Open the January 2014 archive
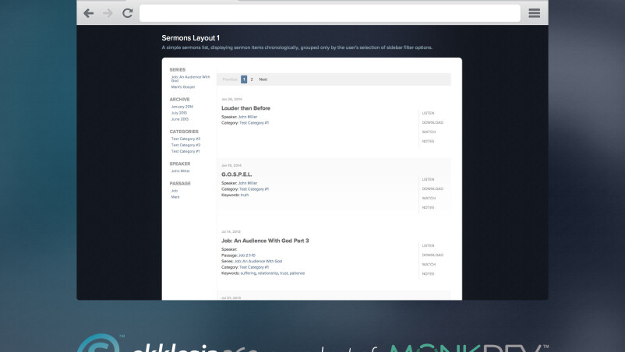Screen dimensions: 625x352 (x=182, y=107)
